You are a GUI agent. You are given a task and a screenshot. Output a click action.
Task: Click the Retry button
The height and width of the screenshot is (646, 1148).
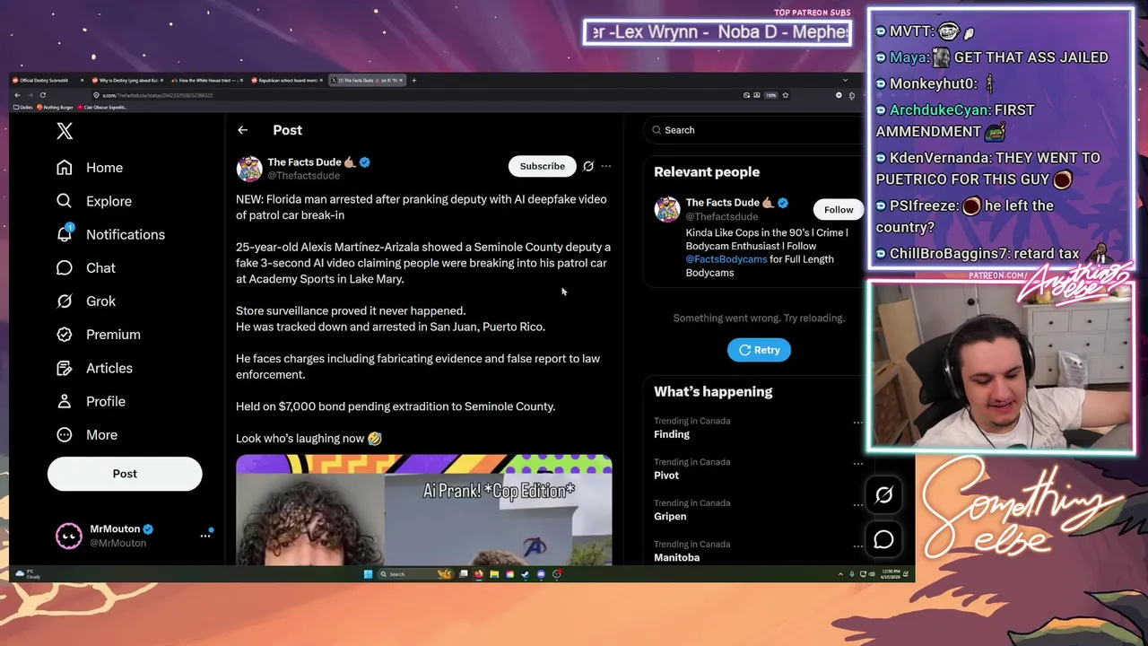tap(759, 350)
